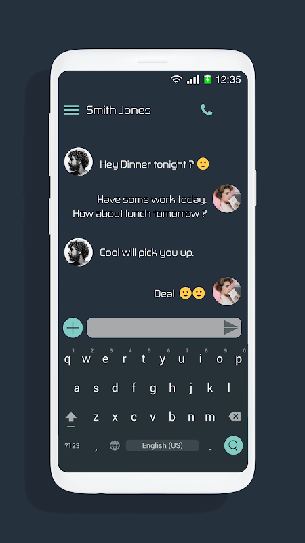Send the message with the arrow icon
Screen dimensions: 305x543
[231, 328]
